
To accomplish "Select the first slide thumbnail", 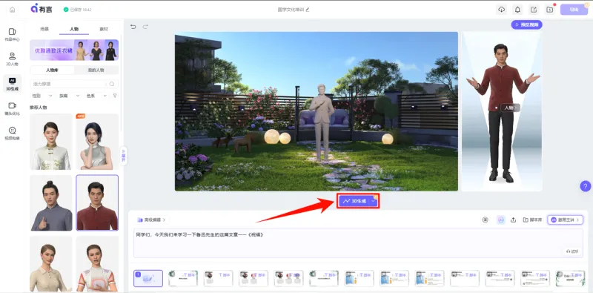I will 148,278.
